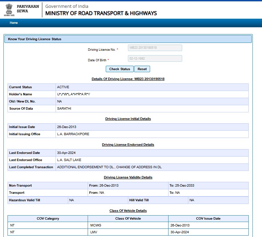
Task: Click the Government of India emblem logo
Action: tap(9, 10)
